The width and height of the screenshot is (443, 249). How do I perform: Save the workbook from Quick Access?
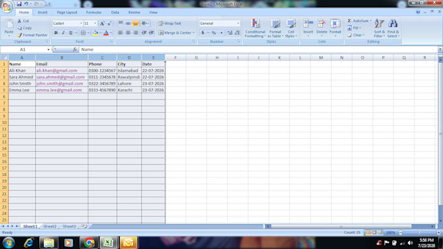coord(19,4)
